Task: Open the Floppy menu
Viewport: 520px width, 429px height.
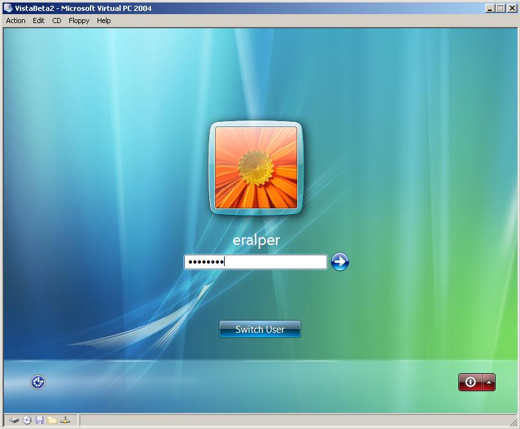Action: (79, 21)
